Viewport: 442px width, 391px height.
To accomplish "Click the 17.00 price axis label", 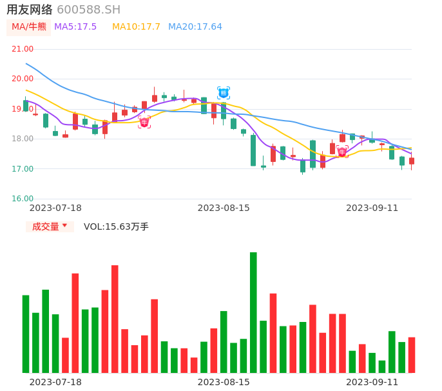I will pos(23,169).
